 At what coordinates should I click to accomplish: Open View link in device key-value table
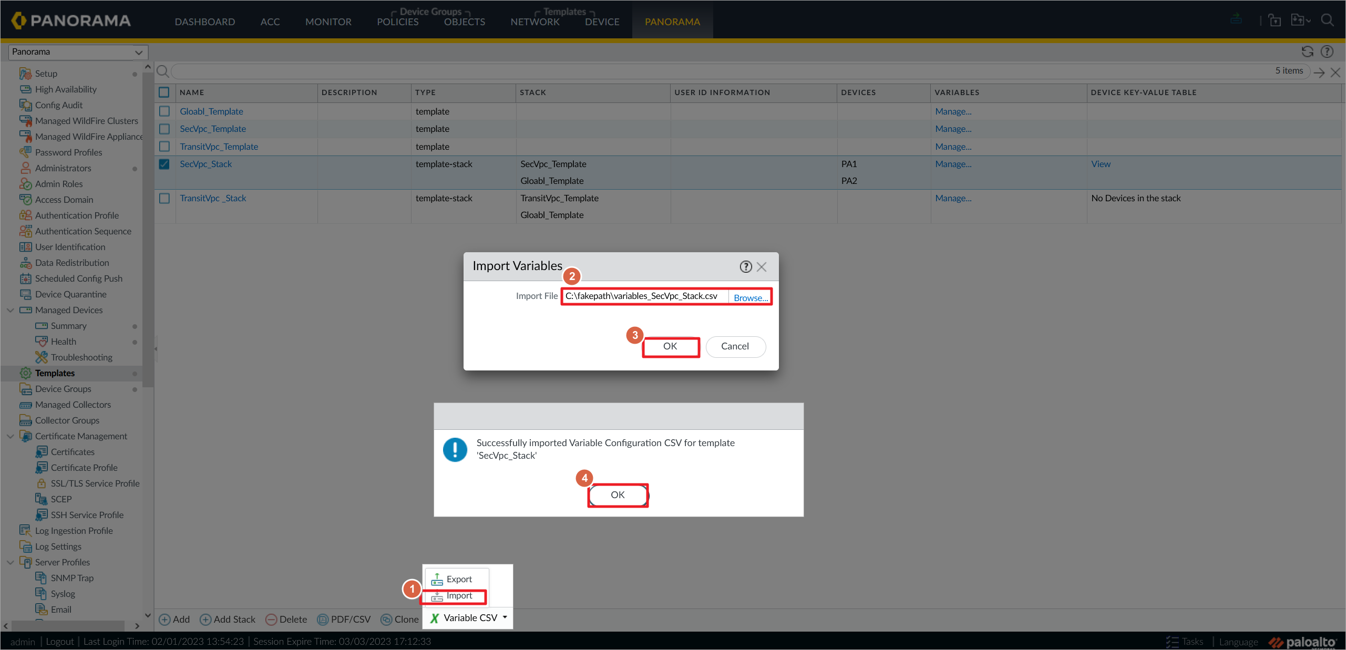click(1101, 164)
